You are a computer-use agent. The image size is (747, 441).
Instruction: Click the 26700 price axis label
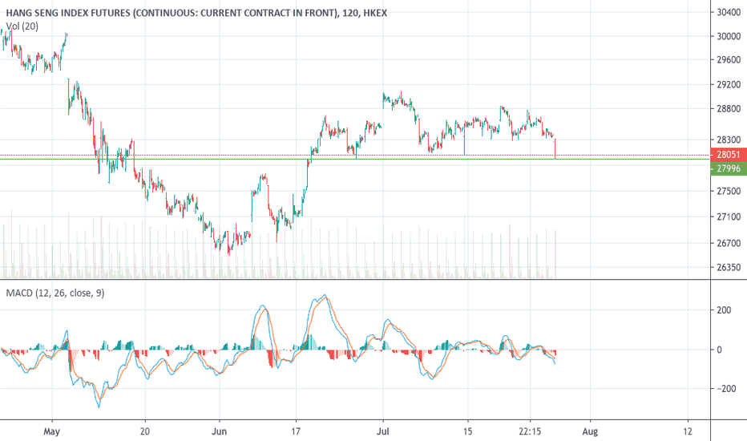pos(729,243)
